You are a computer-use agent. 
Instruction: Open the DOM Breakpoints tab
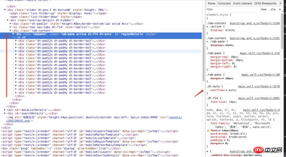click(x=265, y=3)
